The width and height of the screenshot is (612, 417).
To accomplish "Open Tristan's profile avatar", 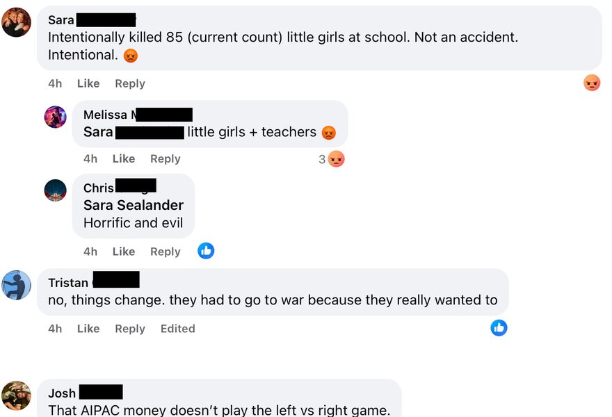I will 17,285.
